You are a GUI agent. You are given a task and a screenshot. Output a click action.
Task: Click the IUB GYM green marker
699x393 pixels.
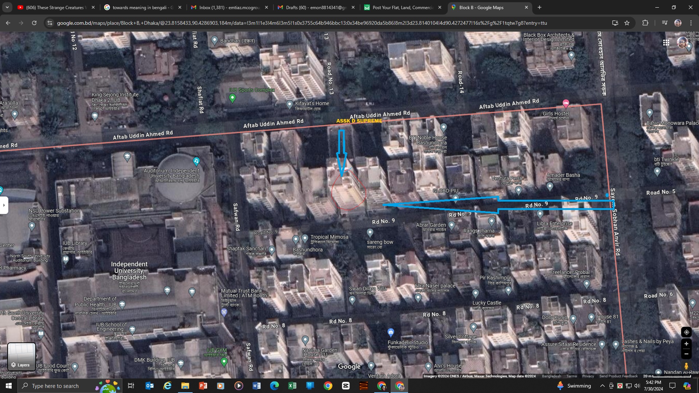pos(224,361)
